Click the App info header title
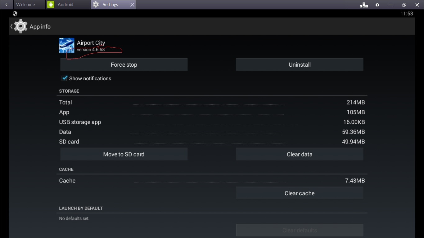This screenshot has width=424, height=238. pos(40,27)
